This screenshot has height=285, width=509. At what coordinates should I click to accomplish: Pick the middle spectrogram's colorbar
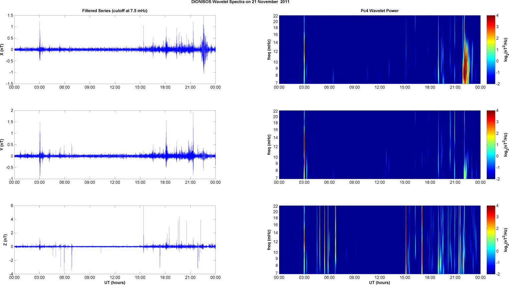tap(491, 145)
